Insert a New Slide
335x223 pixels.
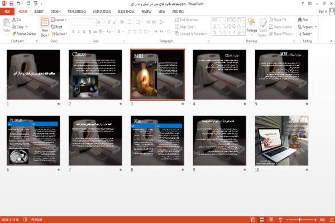[45, 27]
